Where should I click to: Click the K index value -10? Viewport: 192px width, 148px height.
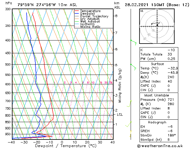coord(171,50)
